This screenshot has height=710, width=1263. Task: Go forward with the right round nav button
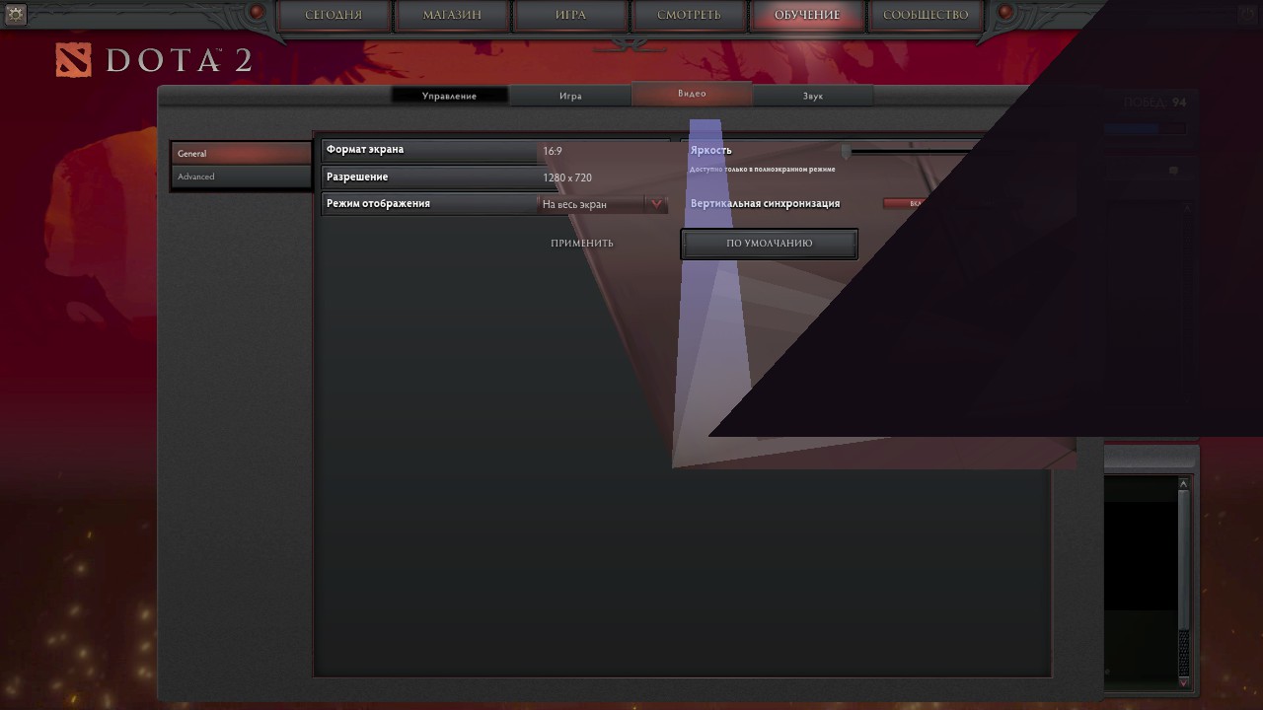click(1005, 13)
